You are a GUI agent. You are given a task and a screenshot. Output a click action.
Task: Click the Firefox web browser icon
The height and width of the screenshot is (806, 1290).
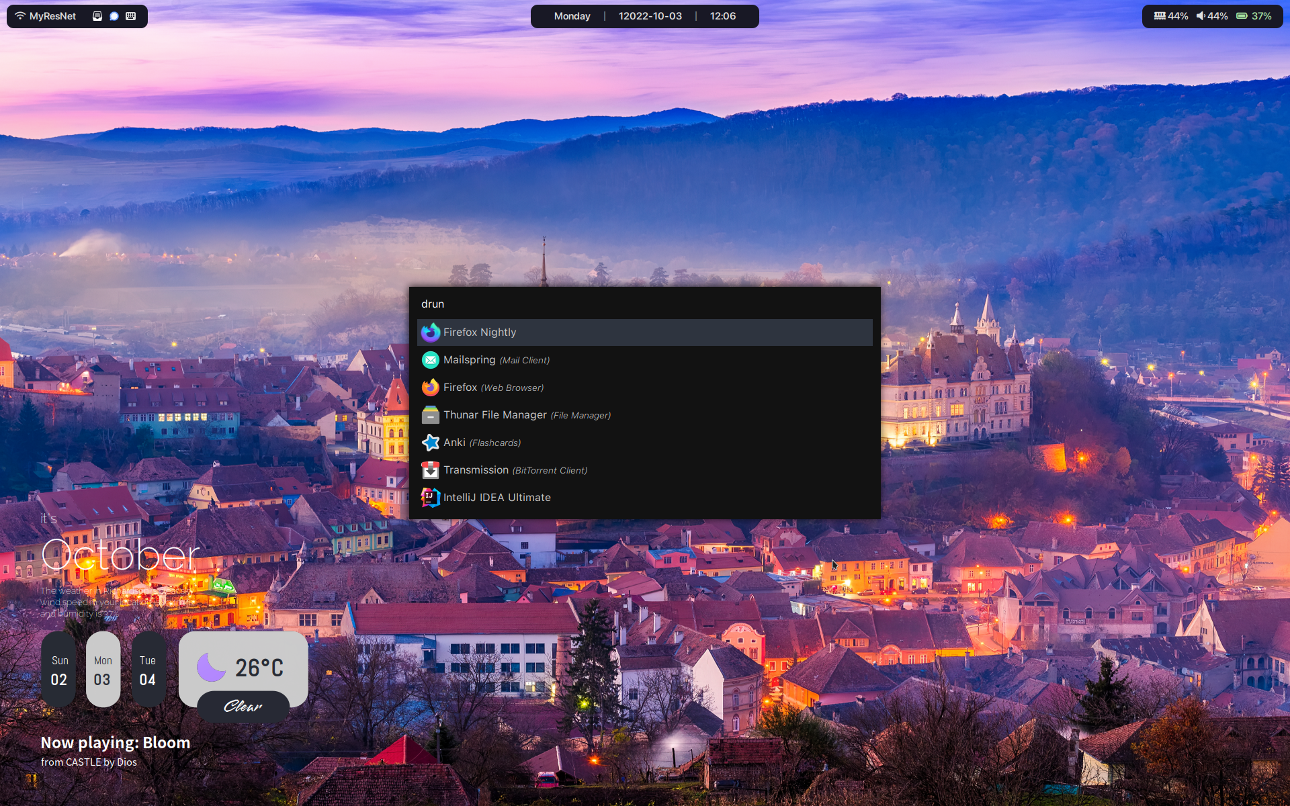coord(430,388)
